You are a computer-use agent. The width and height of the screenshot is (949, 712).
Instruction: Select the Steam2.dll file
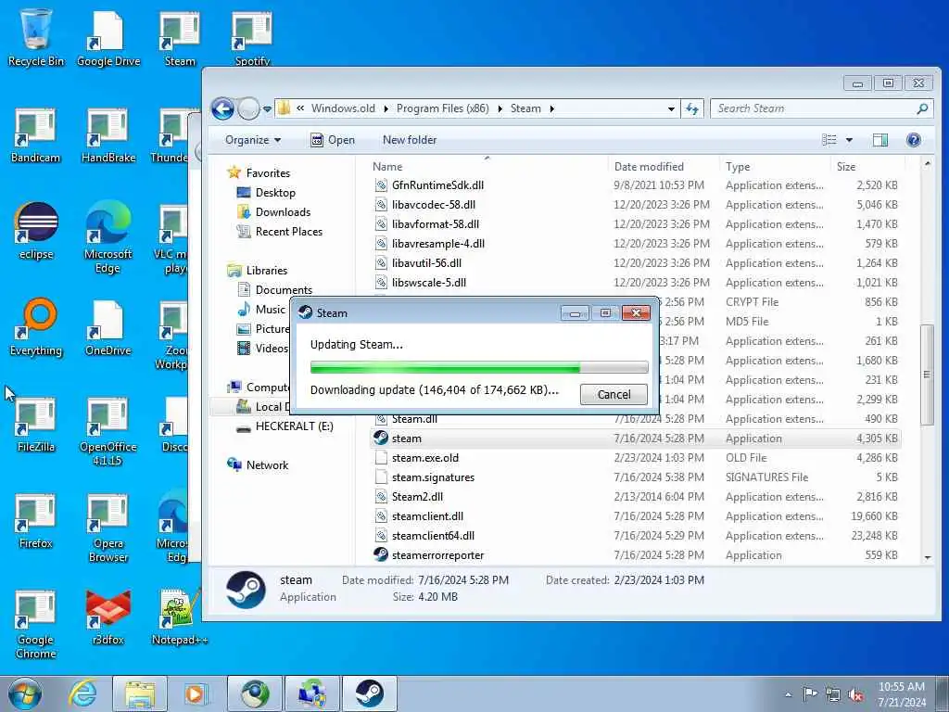(x=417, y=497)
